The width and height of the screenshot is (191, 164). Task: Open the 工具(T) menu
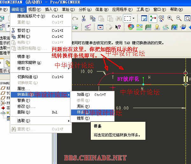(x=143, y=10)
